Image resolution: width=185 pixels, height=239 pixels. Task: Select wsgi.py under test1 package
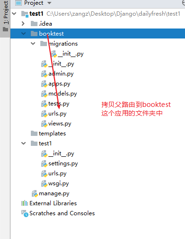[59, 183]
